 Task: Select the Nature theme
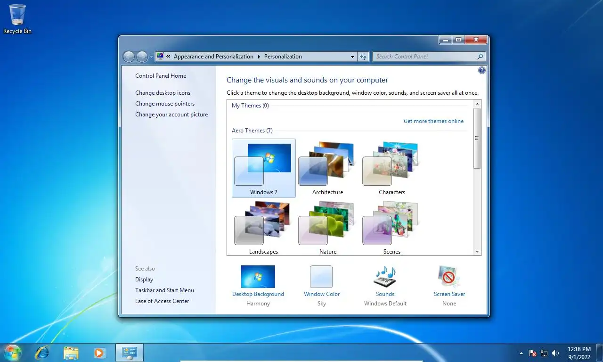tap(328, 228)
